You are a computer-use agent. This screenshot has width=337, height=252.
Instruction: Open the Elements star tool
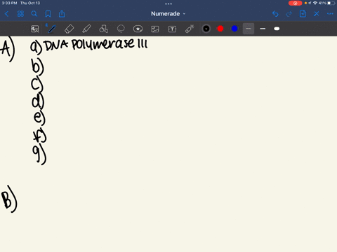pyautogui.click(x=138, y=29)
